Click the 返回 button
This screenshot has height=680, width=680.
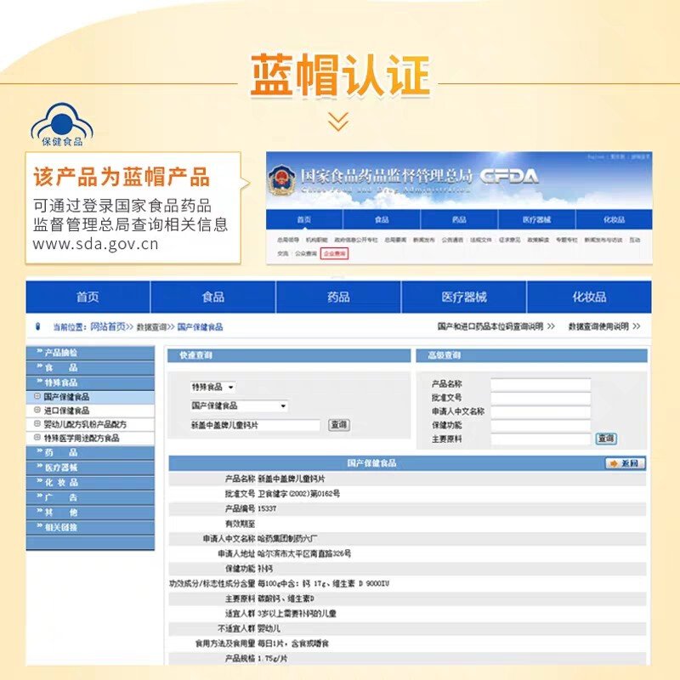[626, 463]
